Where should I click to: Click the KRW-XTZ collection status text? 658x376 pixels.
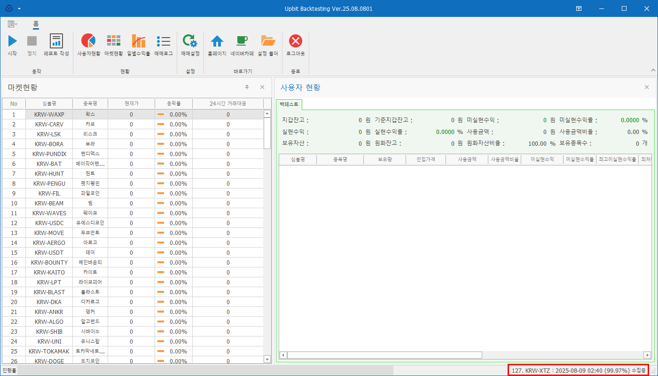579,370
